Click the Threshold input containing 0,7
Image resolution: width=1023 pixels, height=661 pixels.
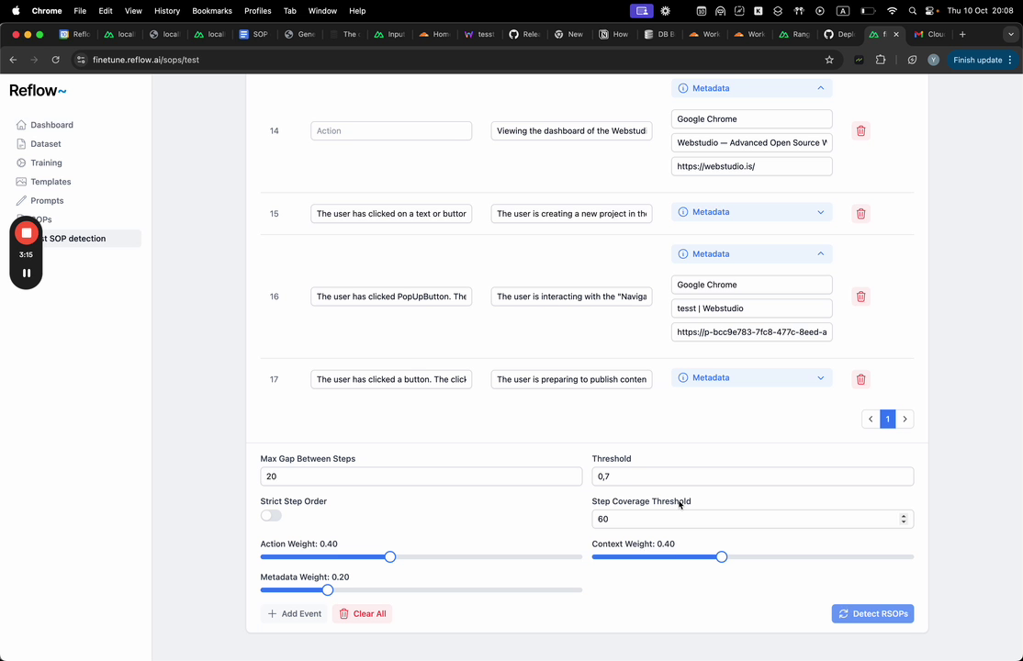[751, 476]
